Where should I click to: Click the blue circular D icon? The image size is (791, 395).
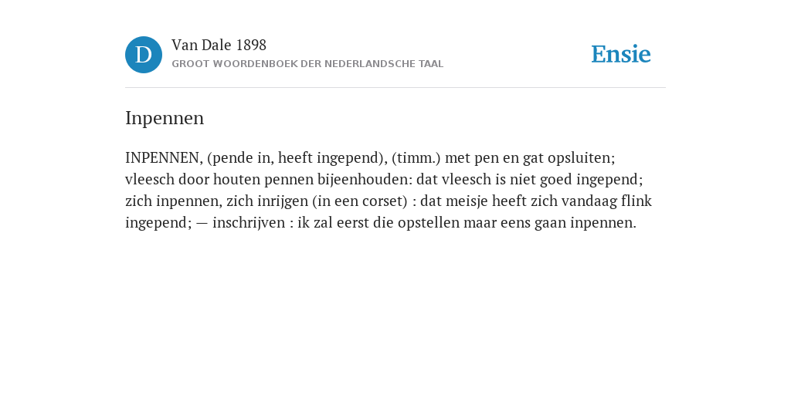[144, 55]
